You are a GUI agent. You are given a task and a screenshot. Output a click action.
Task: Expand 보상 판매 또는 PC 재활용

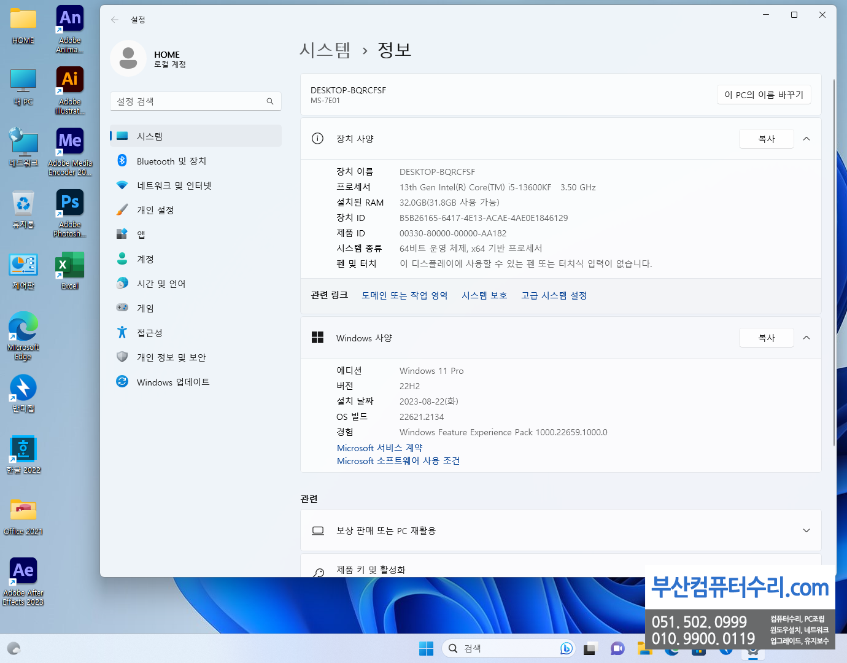pos(561,530)
